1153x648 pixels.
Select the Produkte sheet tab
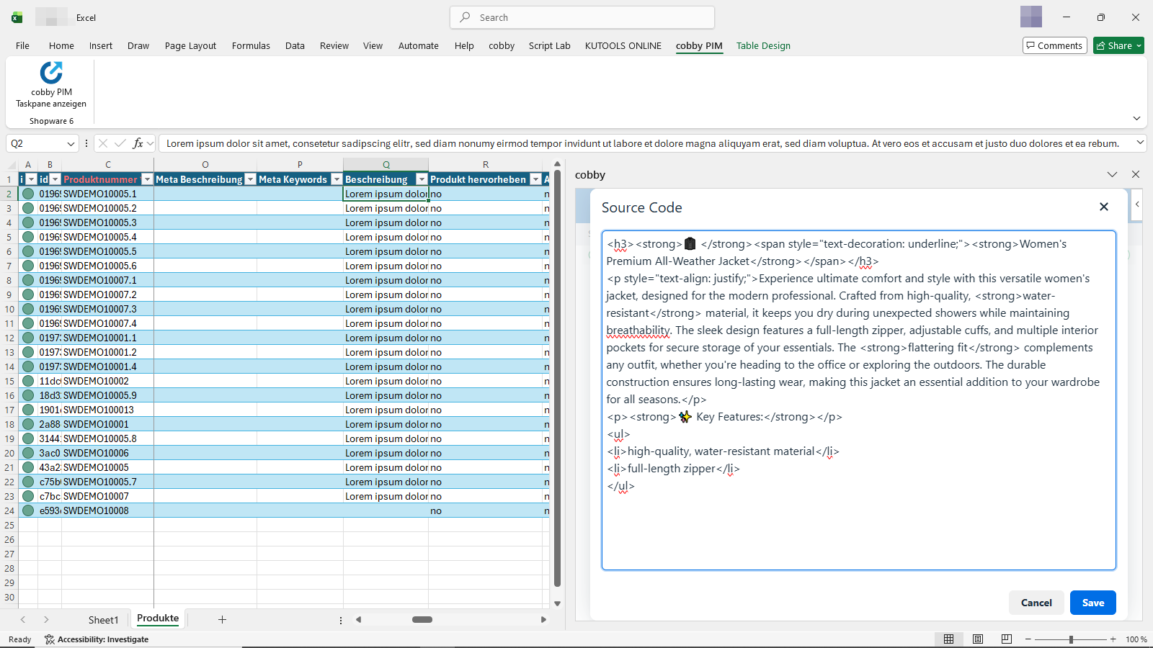[157, 618]
